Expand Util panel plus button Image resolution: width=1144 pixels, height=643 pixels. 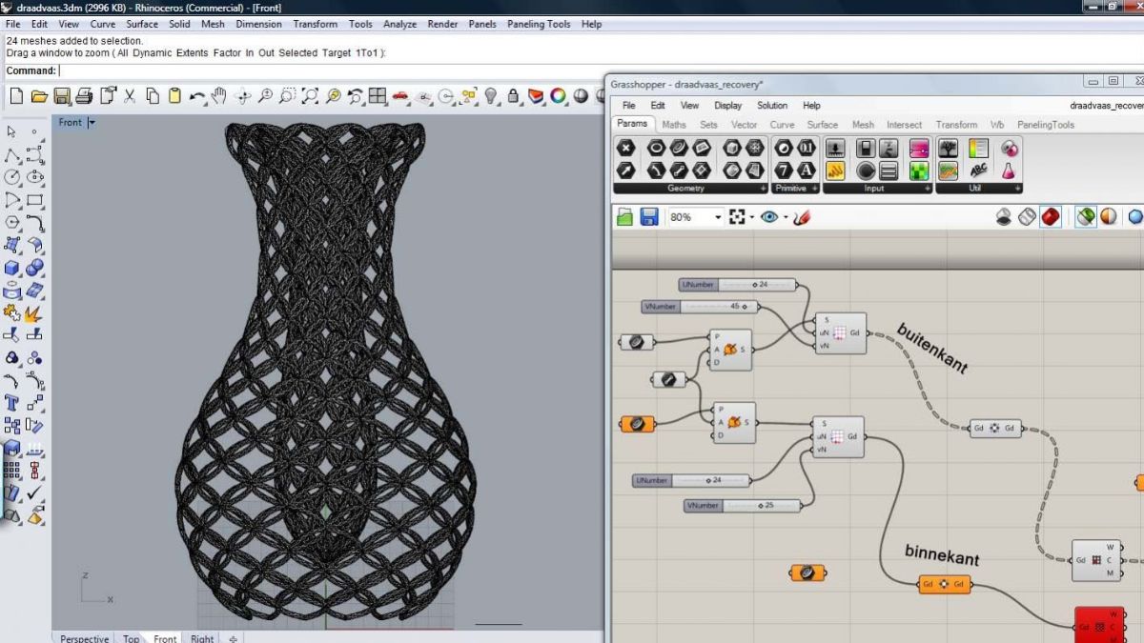click(1020, 189)
